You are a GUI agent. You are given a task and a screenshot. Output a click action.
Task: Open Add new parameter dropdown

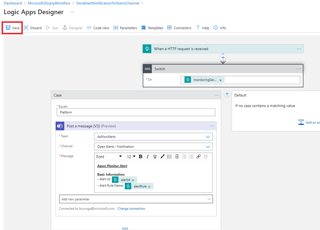[x=136, y=199]
